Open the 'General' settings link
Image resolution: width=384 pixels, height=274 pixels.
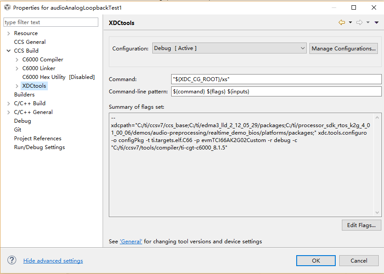click(x=131, y=242)
